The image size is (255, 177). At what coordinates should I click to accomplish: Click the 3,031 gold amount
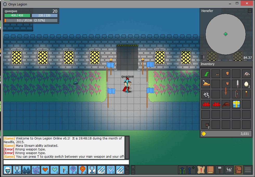(x=245, y=134)
